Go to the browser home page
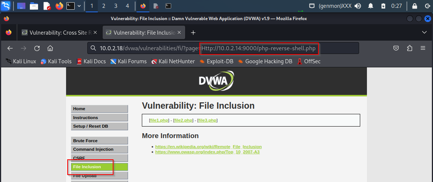The height and width of the screenshot is (182, 433). 50,48
